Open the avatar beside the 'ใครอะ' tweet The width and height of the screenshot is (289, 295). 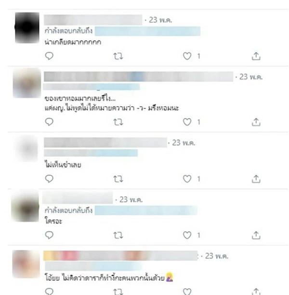[26, 206]
